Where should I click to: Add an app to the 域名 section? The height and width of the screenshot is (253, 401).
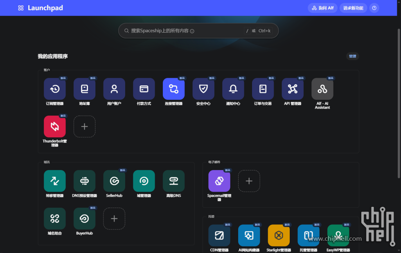coord(114,219)
